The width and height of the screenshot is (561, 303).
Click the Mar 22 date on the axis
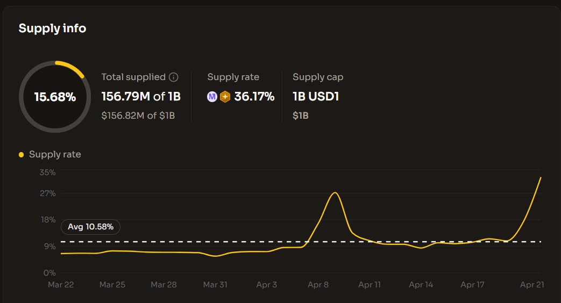tap(61, 285)
